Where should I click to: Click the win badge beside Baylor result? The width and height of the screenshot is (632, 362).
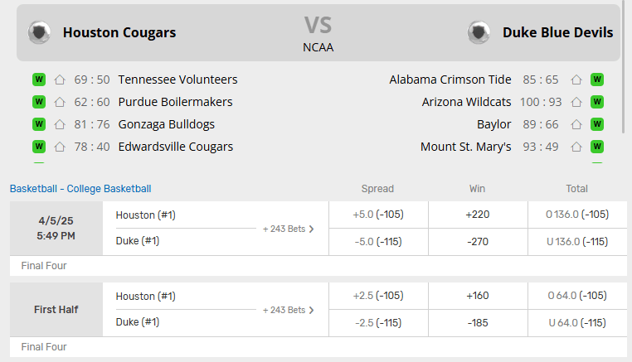(597, 125)
